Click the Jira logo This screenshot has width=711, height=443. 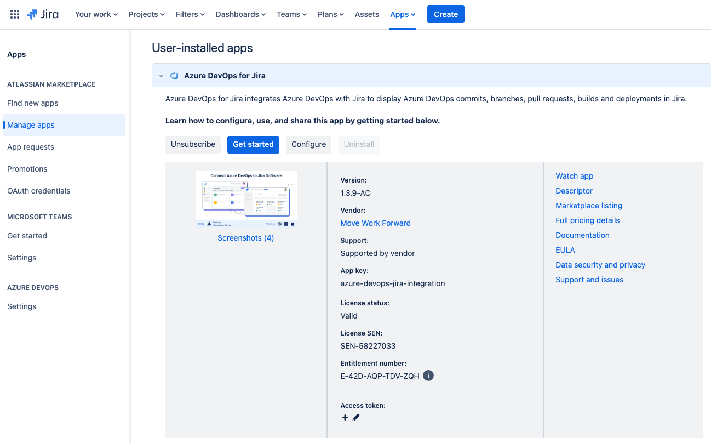(x=43, y=14)
